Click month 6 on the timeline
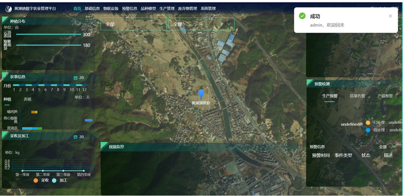Image resolution: width=403 pixels, height=196 pixels. pyautogui.click(x=45, y=90)
